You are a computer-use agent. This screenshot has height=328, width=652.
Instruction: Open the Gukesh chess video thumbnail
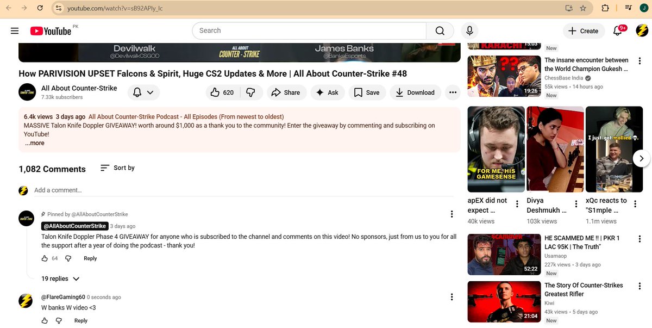pos(504,76)
